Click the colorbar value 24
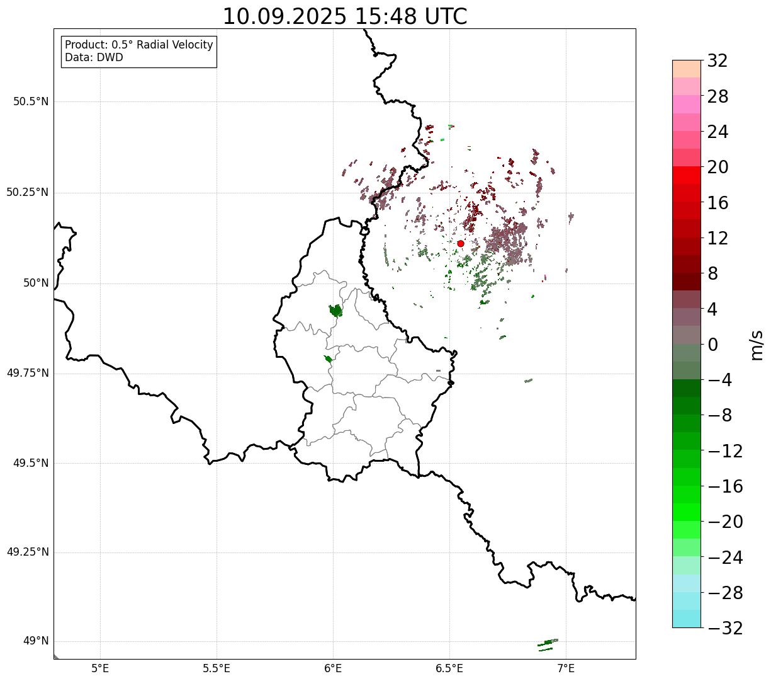Screen dimensions: 771x681 (x=718, y=132)
